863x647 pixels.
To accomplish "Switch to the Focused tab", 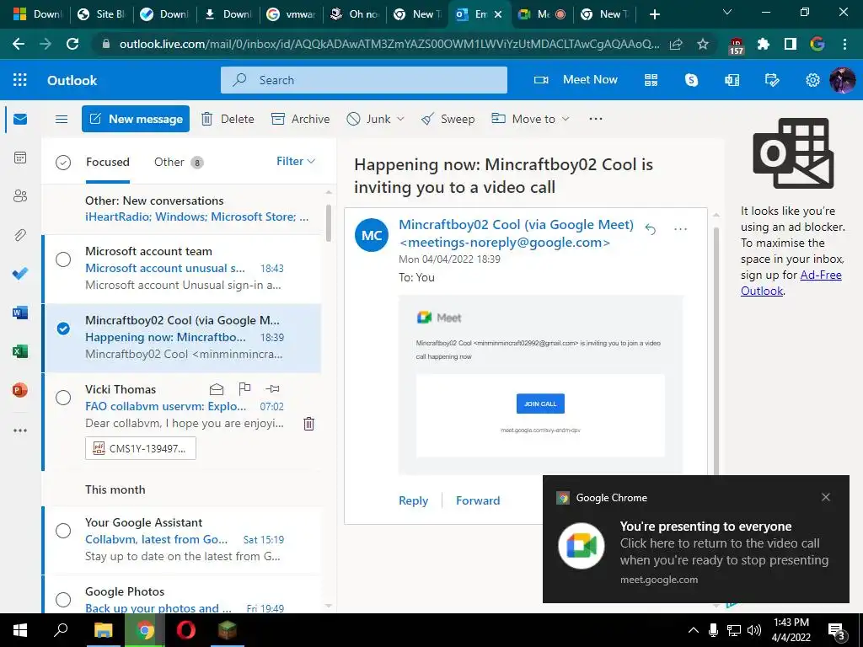I will (x=107, y=162).
